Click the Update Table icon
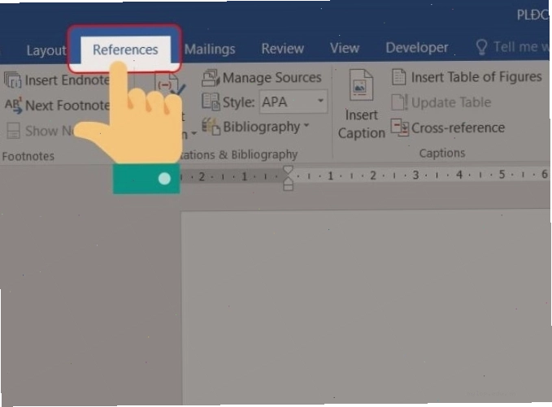 coord(399,102)
